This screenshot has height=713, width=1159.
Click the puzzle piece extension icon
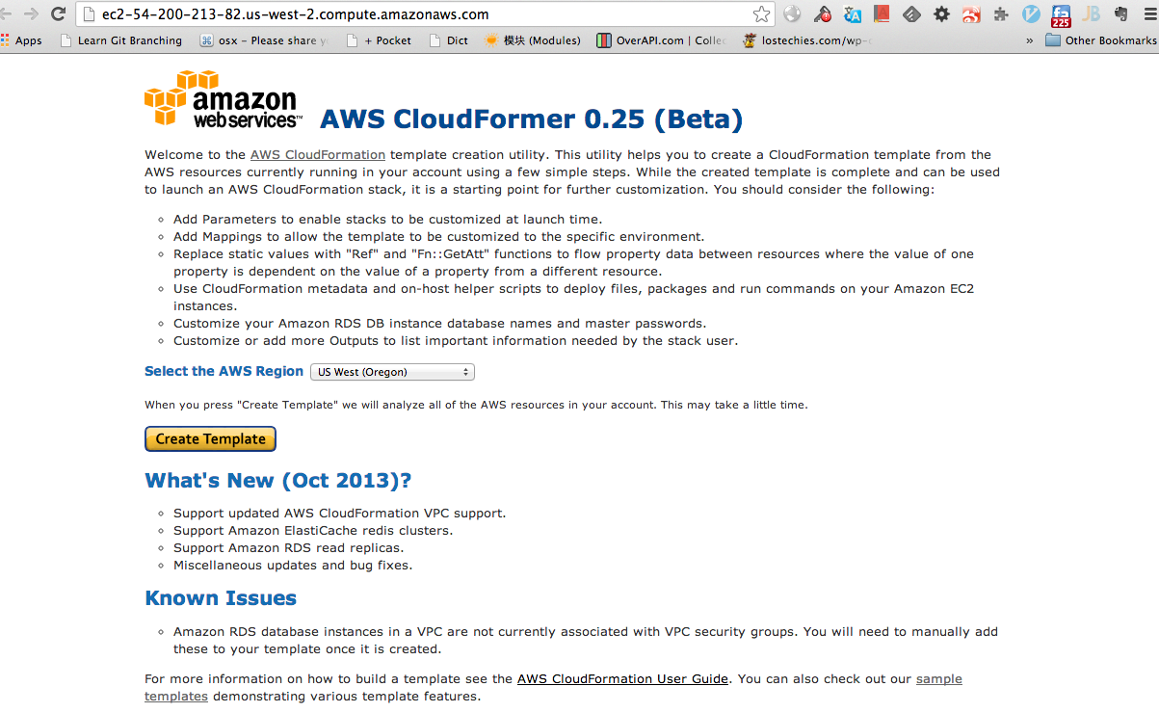pyautogui.click(x=1001, y=14)
